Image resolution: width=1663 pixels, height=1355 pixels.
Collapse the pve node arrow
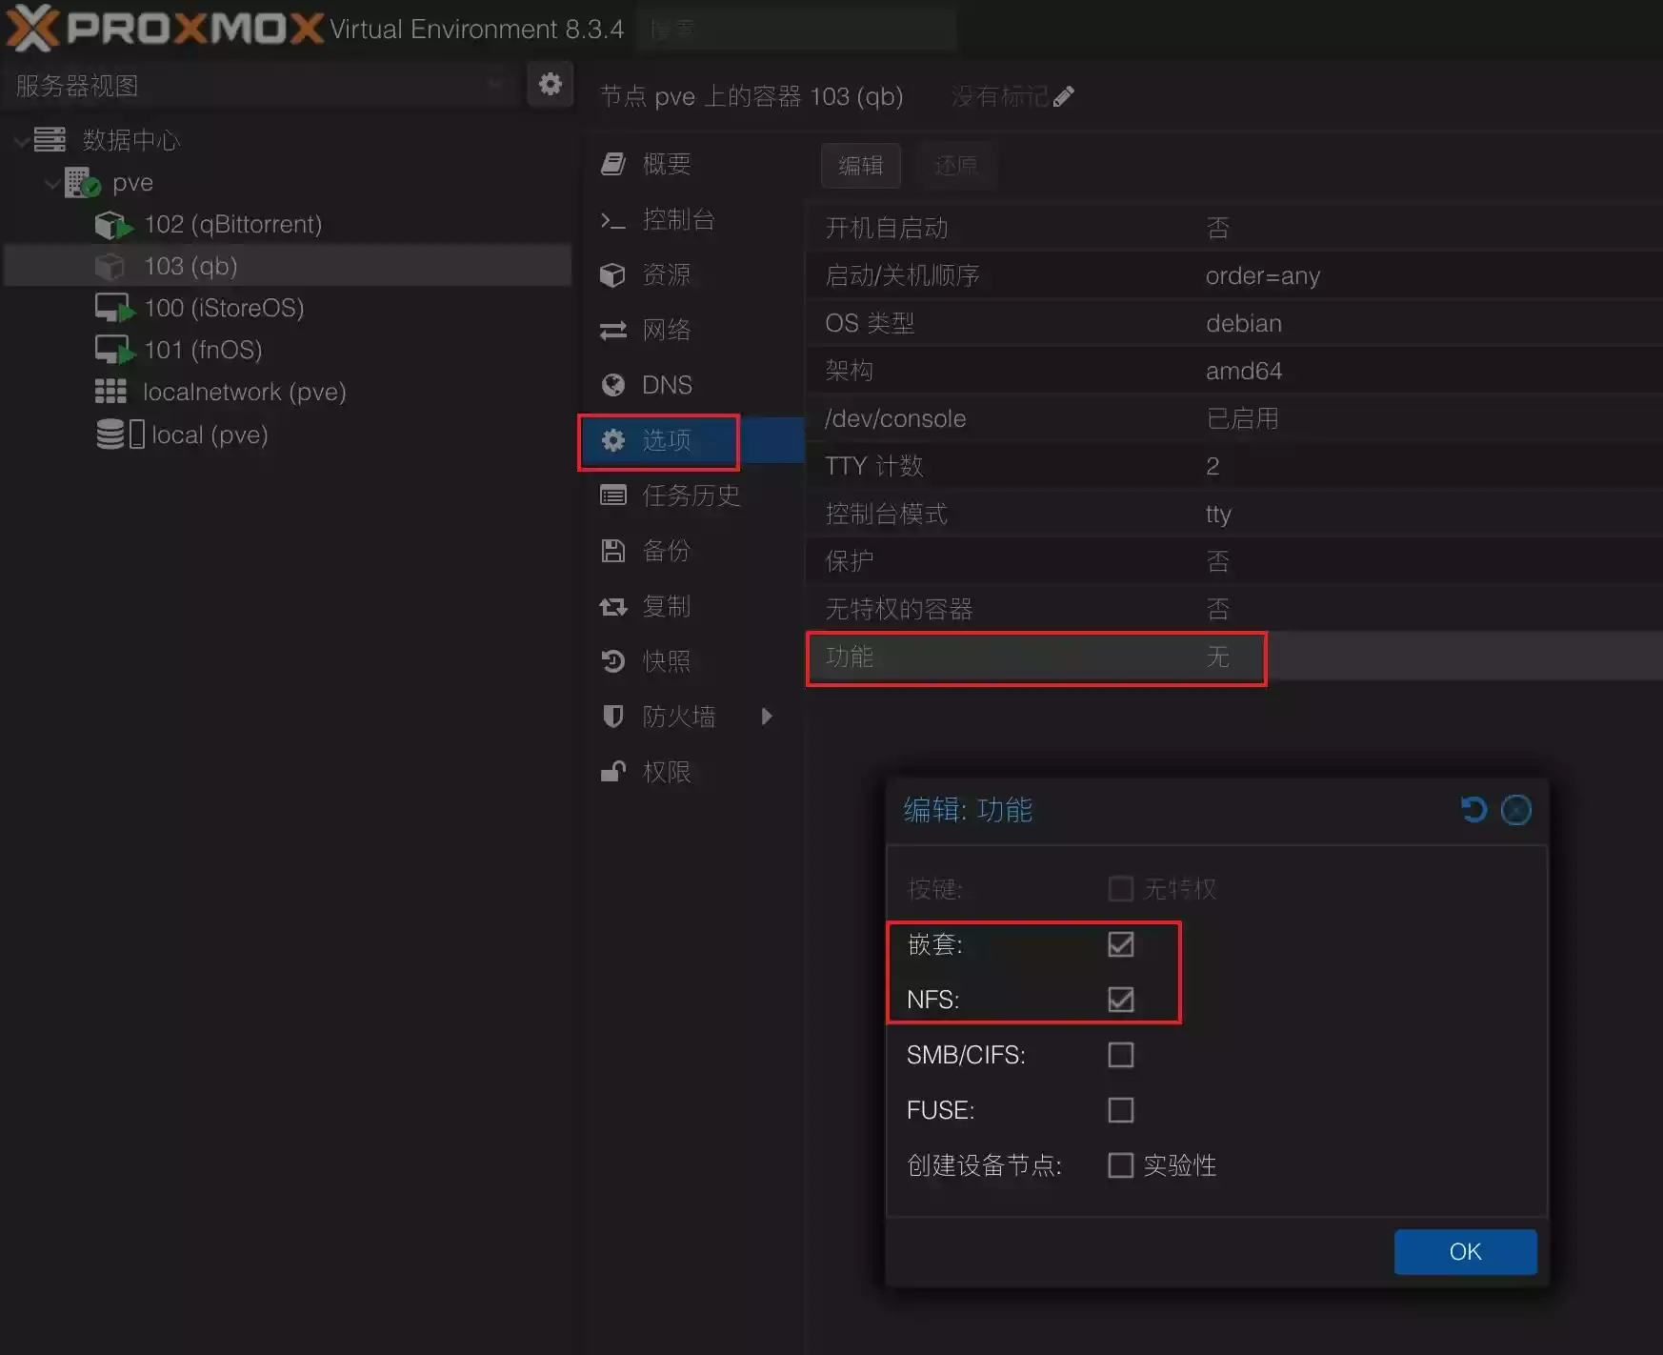click(x=52, y=183)
